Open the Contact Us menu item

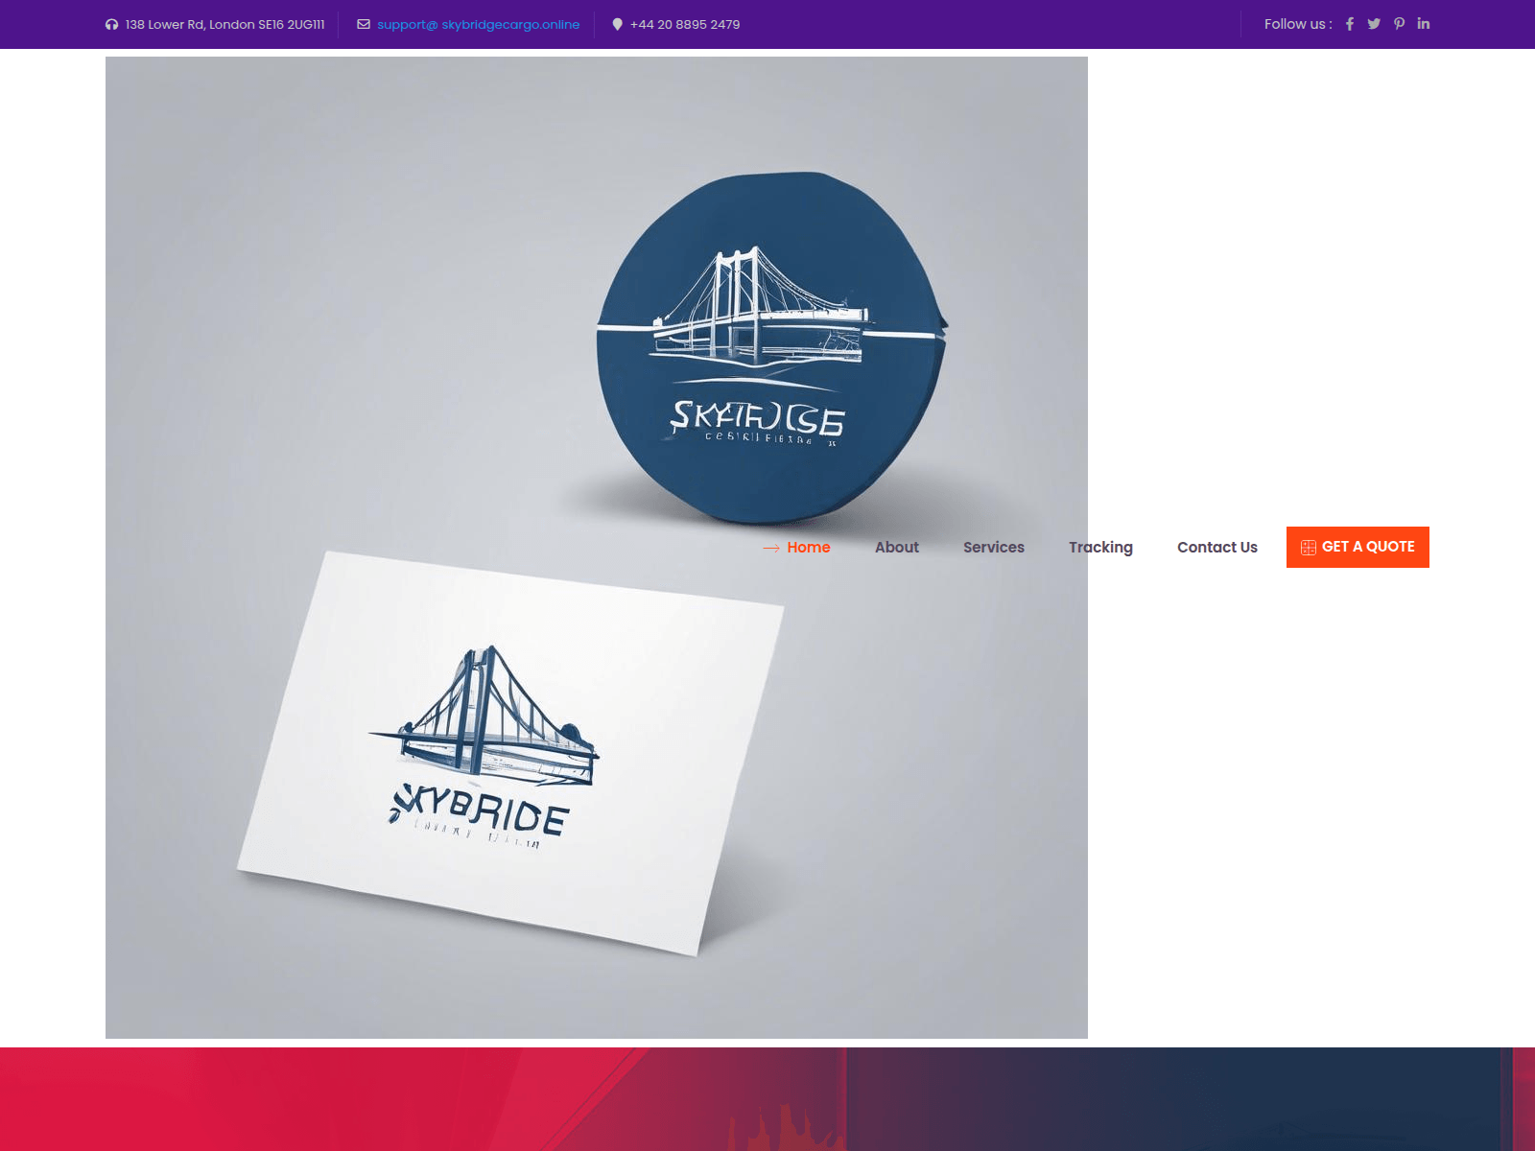[x=1217, y=548]
